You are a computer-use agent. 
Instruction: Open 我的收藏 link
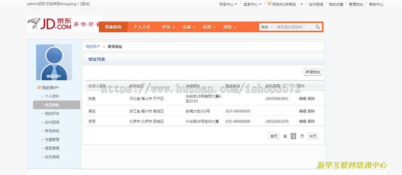(336, 4)
